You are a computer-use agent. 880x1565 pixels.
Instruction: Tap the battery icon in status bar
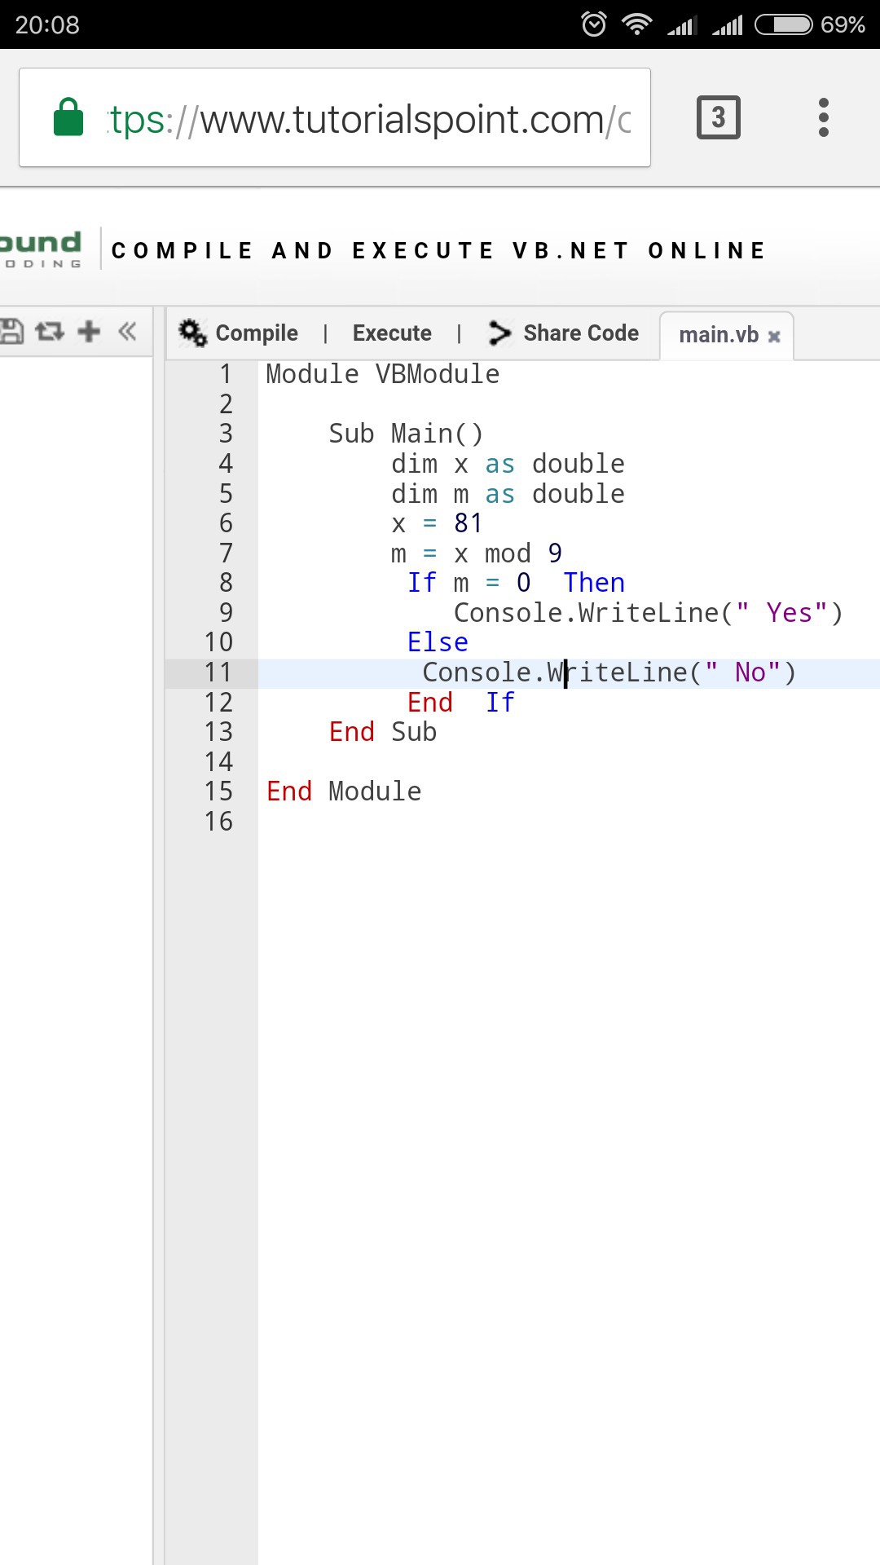click(784, 24)
